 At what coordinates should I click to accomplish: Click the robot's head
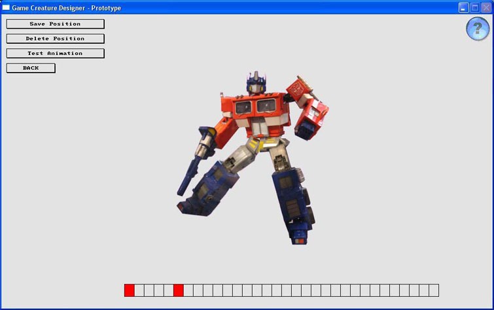(256, 82)
